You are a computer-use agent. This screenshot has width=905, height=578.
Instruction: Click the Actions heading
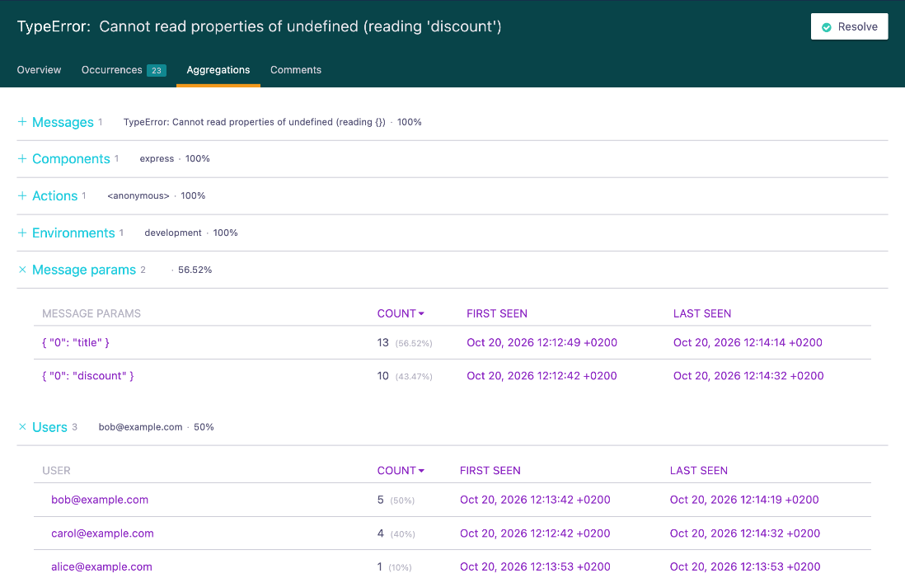pyautogui.click(x=55, y=195)
